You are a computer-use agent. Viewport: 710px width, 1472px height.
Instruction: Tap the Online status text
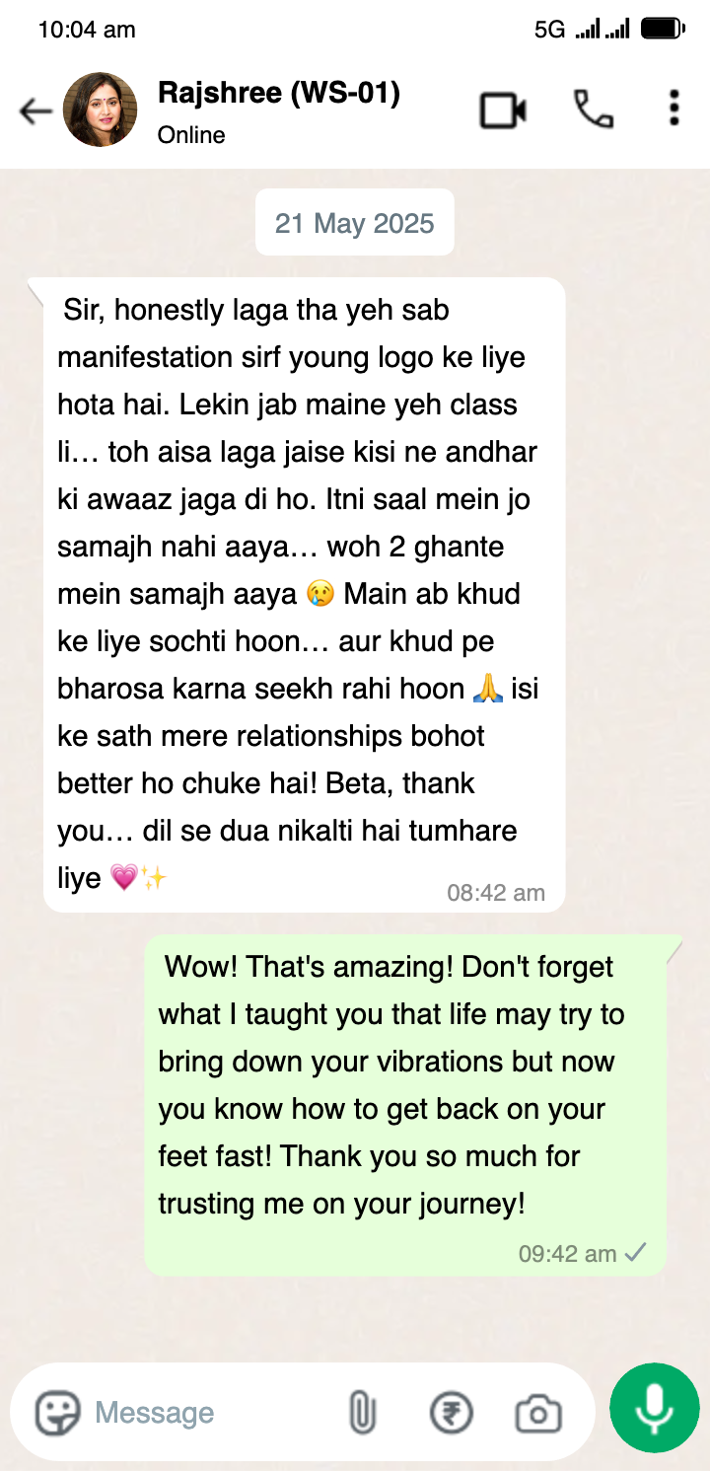pos(191,135)
